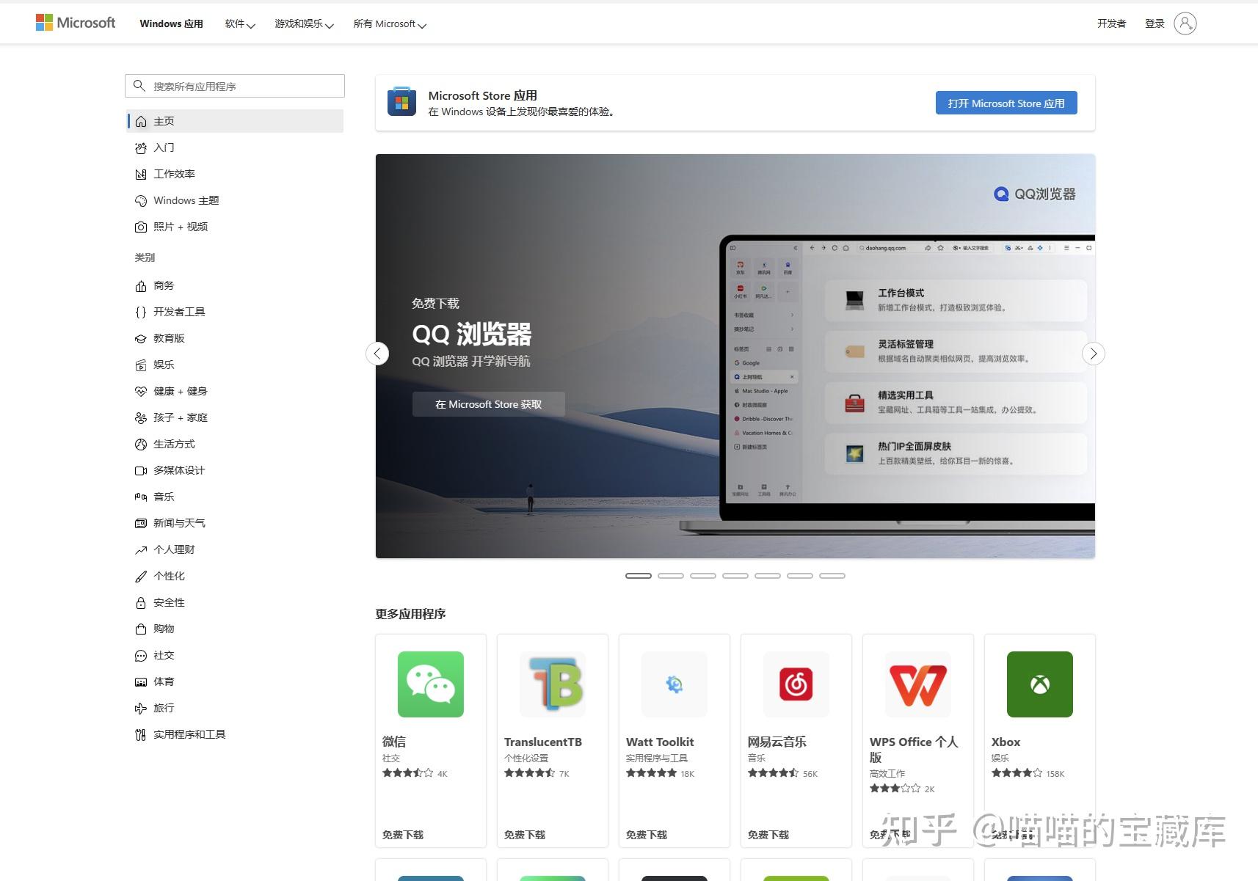This screenshot has height=881, width=1258.
Task: Click 免费下载 under TranslucentTB
Action: (525, 835)
